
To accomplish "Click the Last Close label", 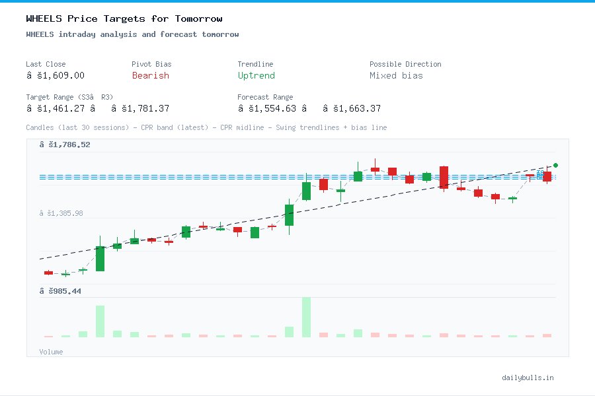I will click(x=46, y=64).
